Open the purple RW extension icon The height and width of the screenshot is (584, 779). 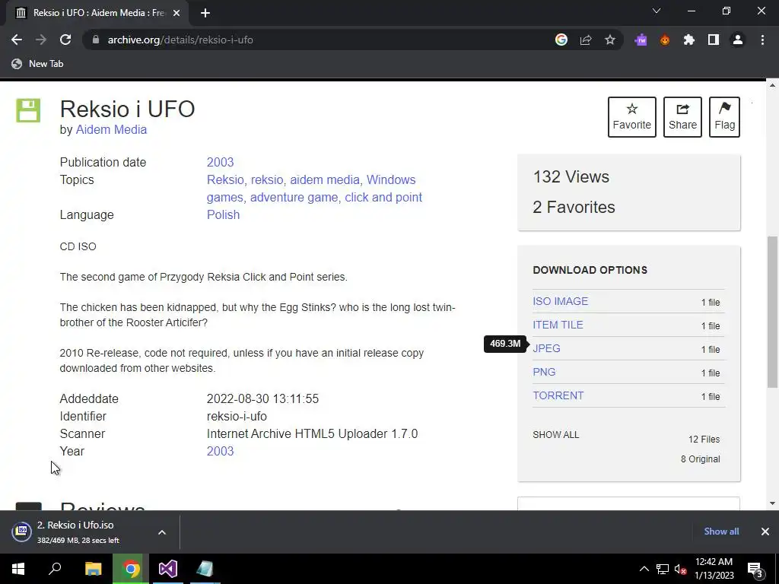tap(641, 40)
